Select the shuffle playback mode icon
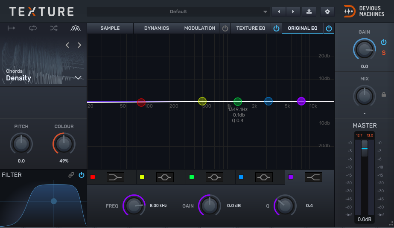This screenshot has width=394, height=228. click(x=54, y=28)
